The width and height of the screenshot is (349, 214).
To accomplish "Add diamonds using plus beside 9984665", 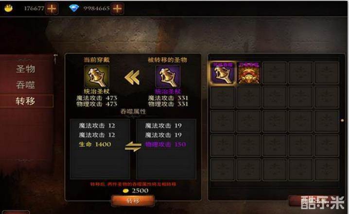I will pyautogui.click(x=117, y=8).
